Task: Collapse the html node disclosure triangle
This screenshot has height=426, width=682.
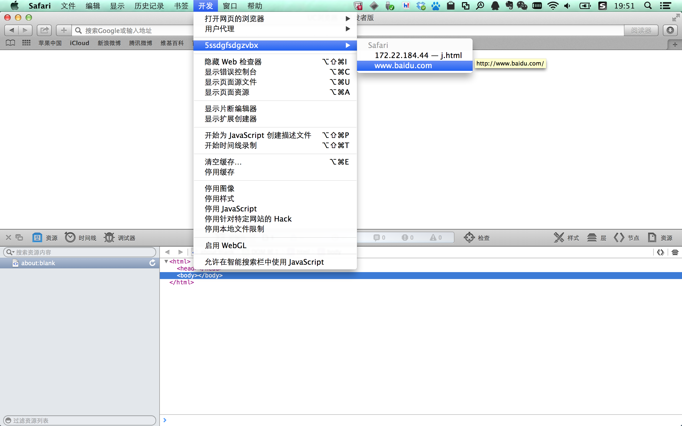Action: pos(166,261)
